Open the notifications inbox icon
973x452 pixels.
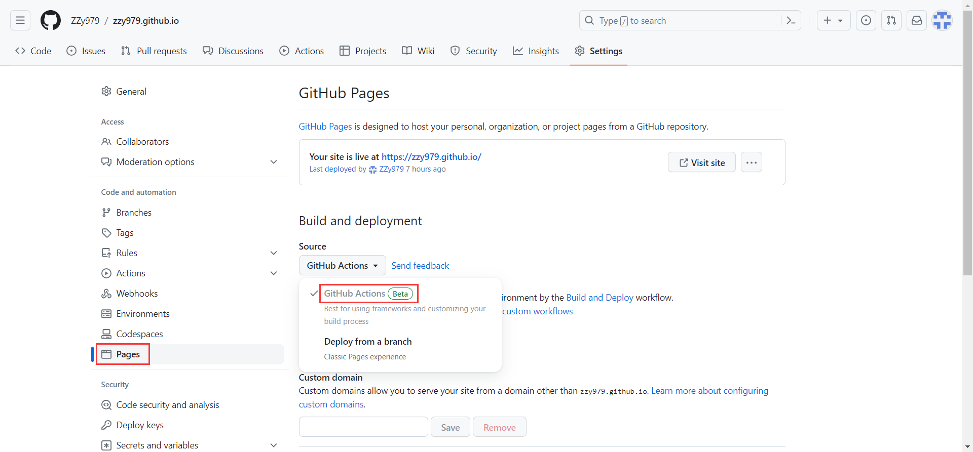[x=917, y=20]
